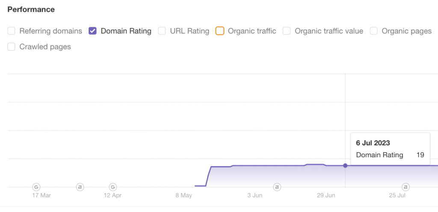This screenshot has width=438, height=212.
Task: Click the Ahrefs marker between 3 Jun and 29 Jun
Action: click(277, 187)
